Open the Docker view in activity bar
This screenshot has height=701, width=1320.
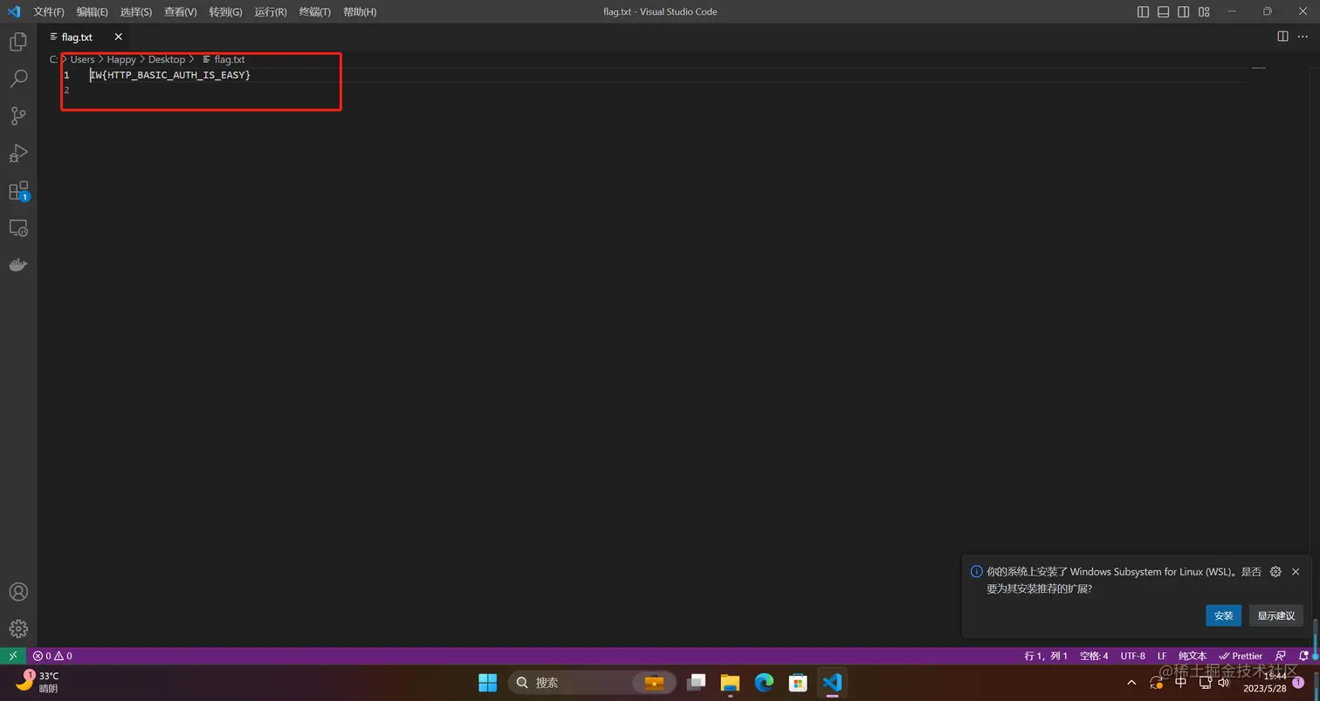coord(18,265)
